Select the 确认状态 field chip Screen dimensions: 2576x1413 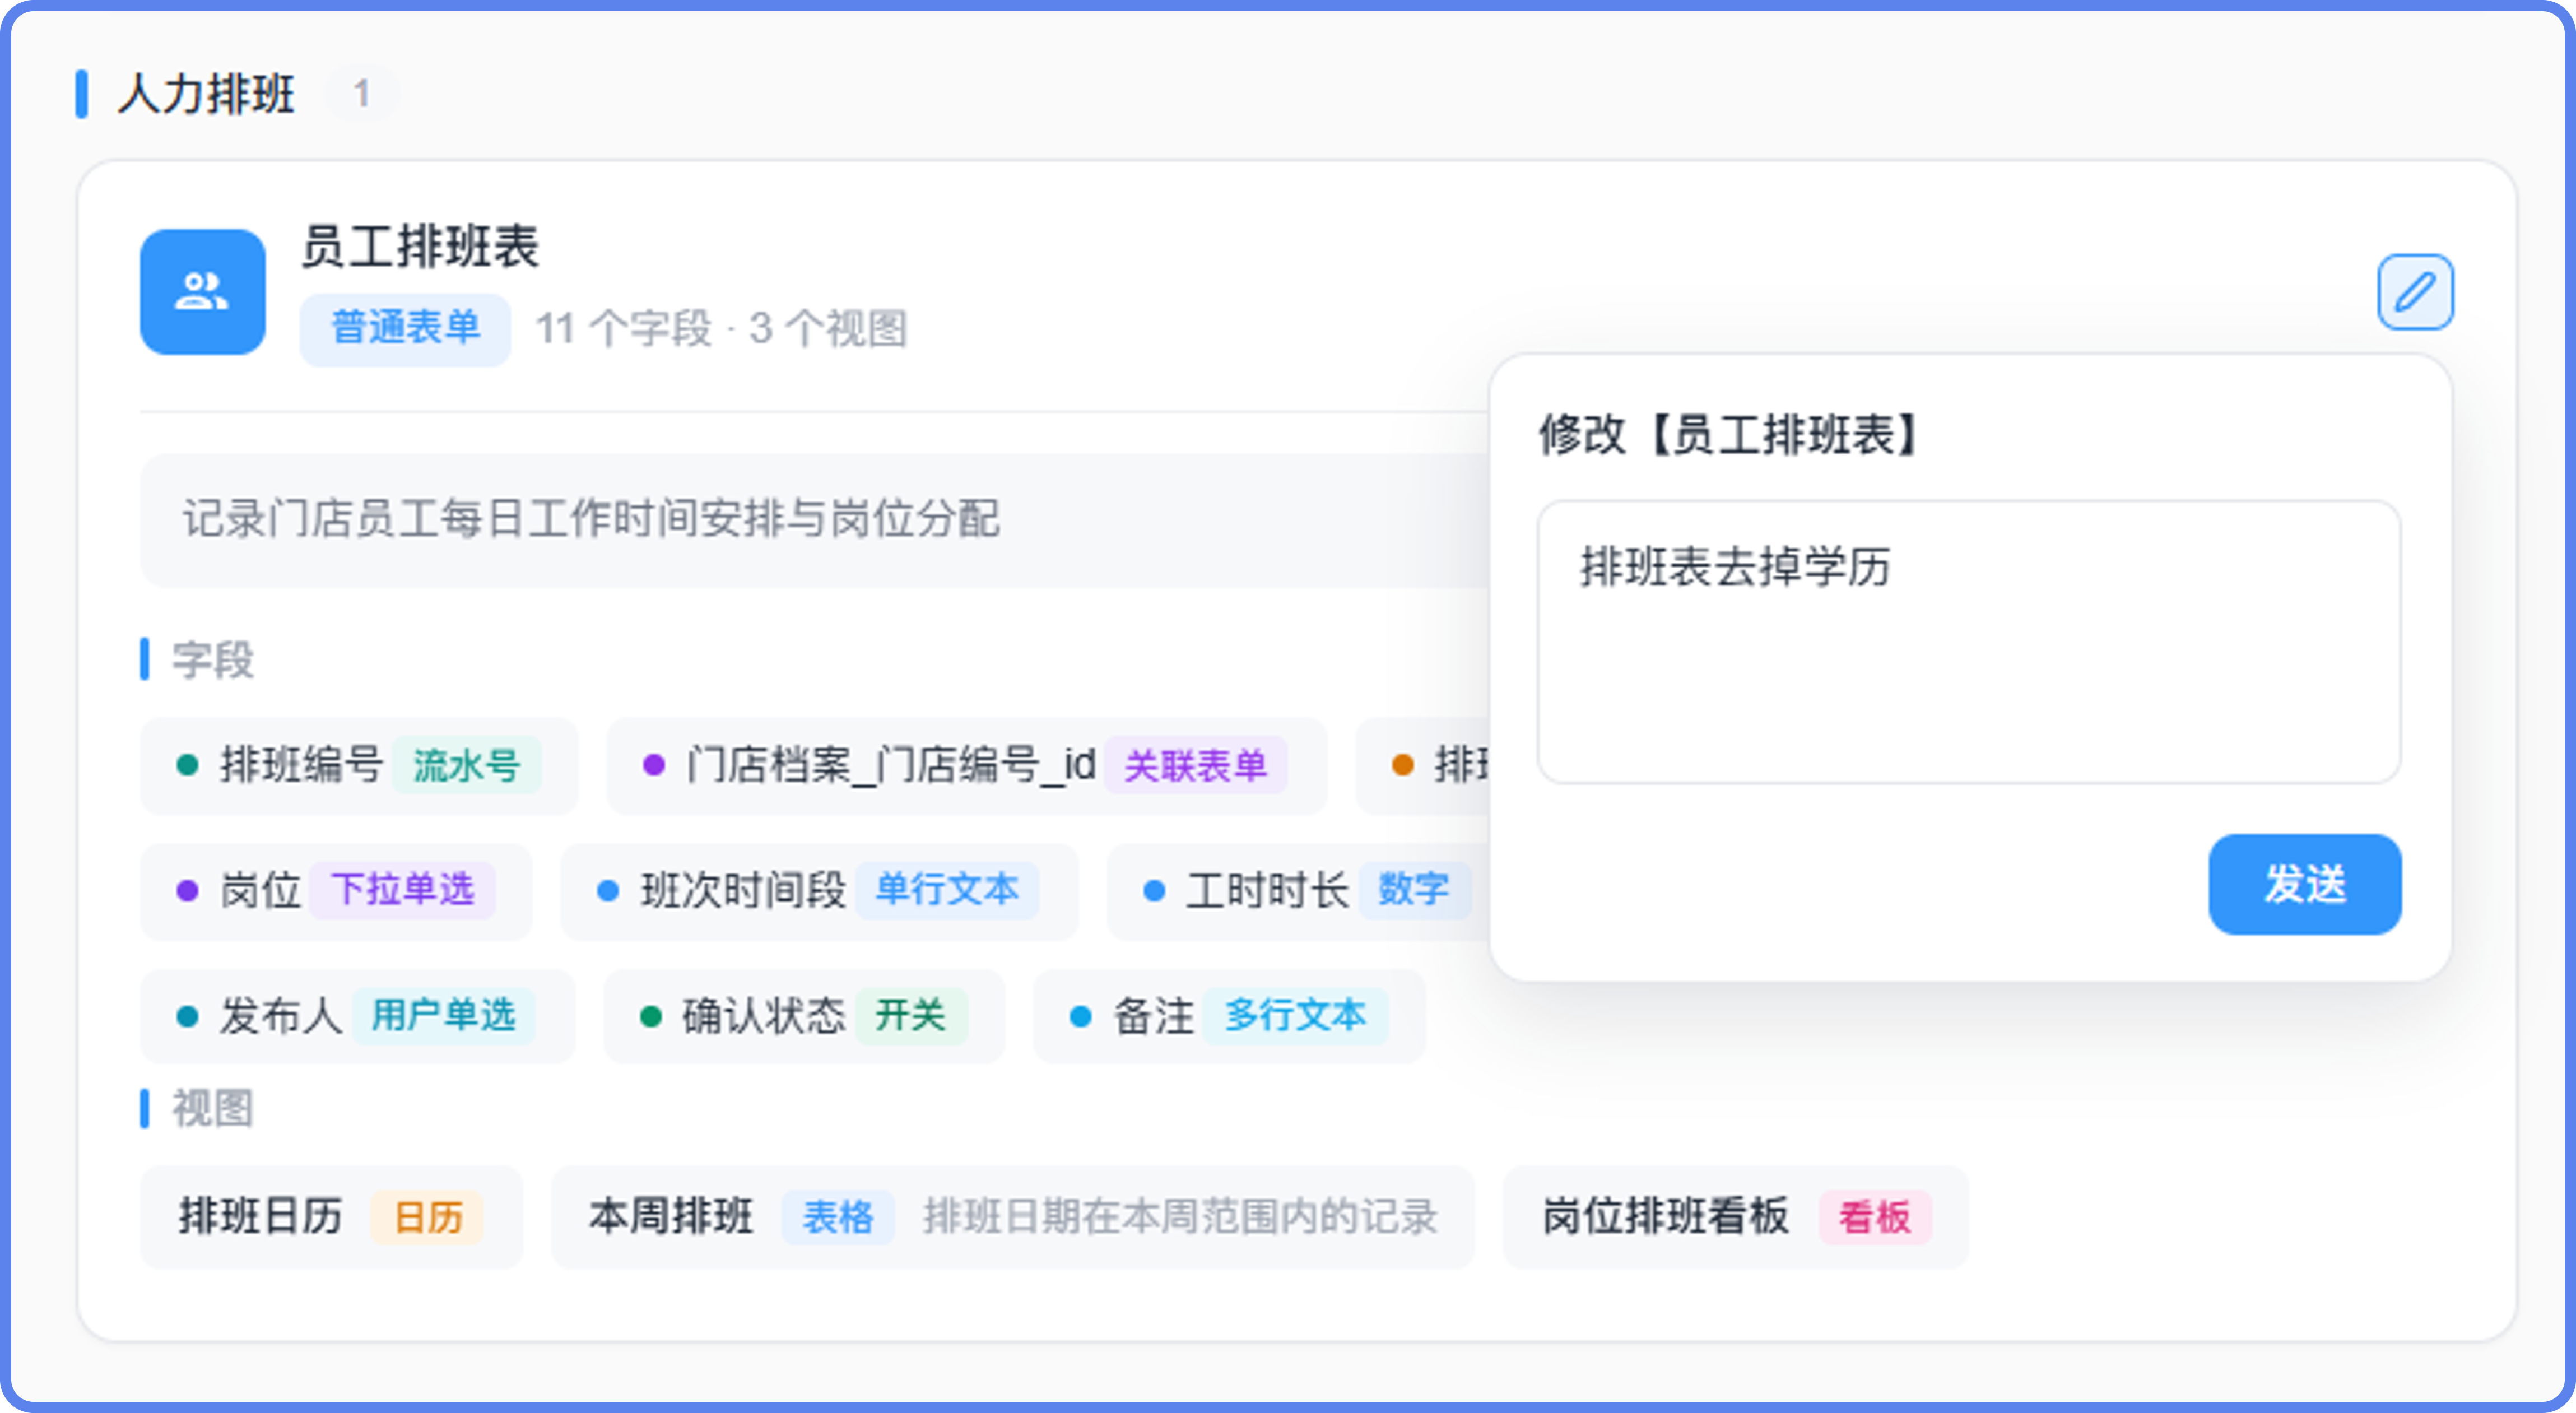coord(804,1016)
